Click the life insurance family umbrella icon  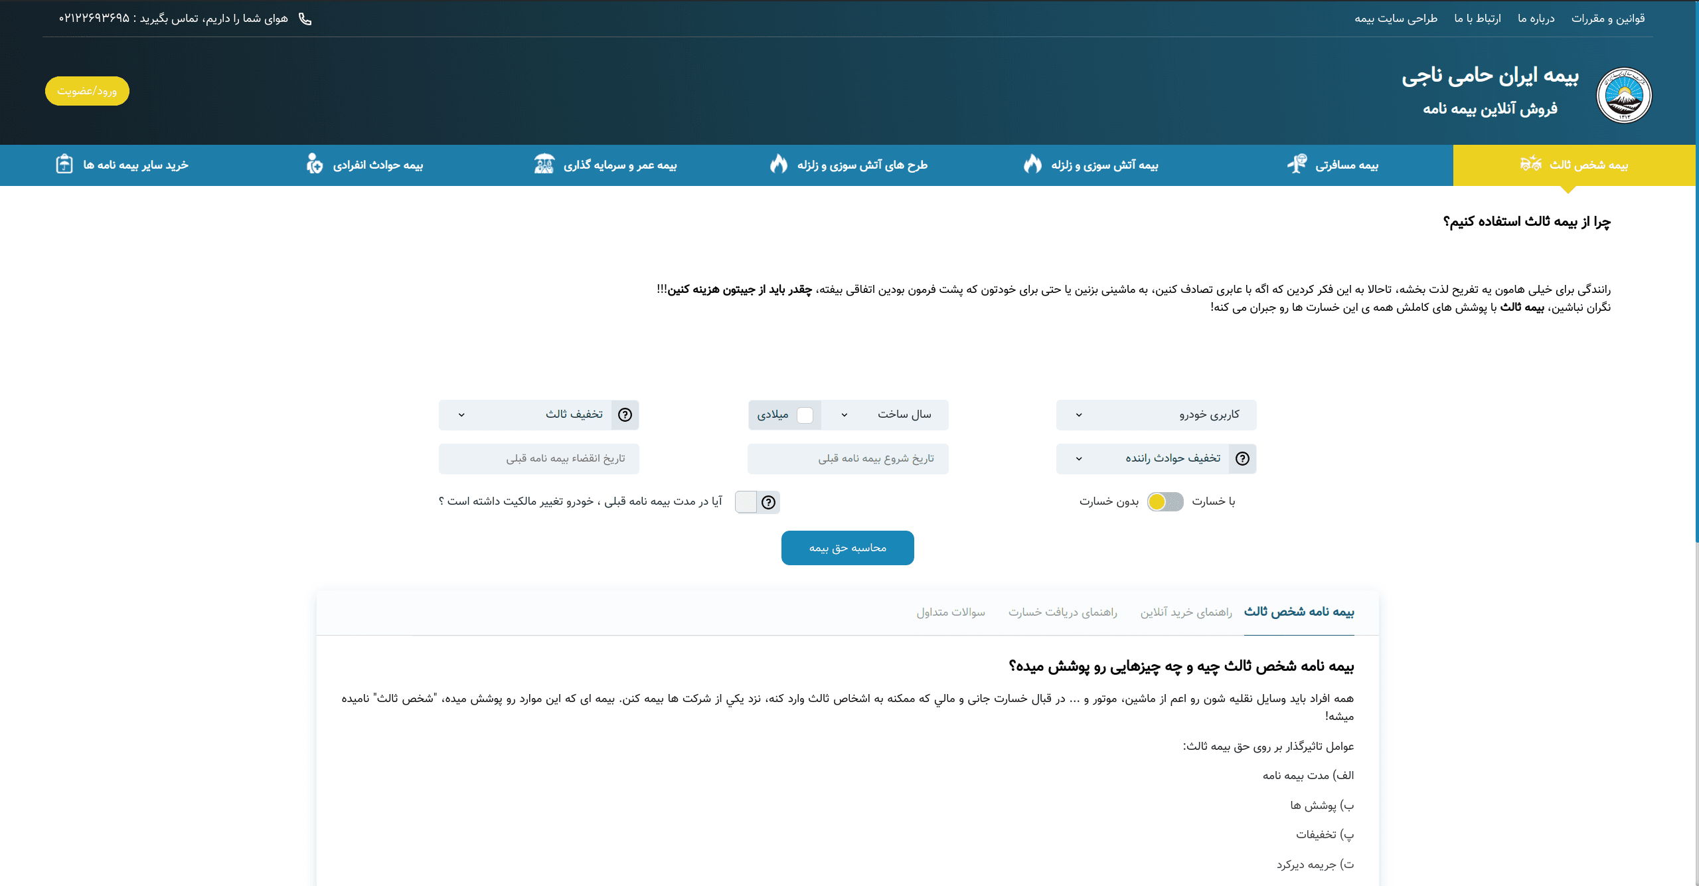pos(544,163)
